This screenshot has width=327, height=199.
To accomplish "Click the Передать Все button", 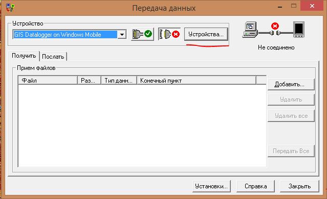I will (291, 151).
